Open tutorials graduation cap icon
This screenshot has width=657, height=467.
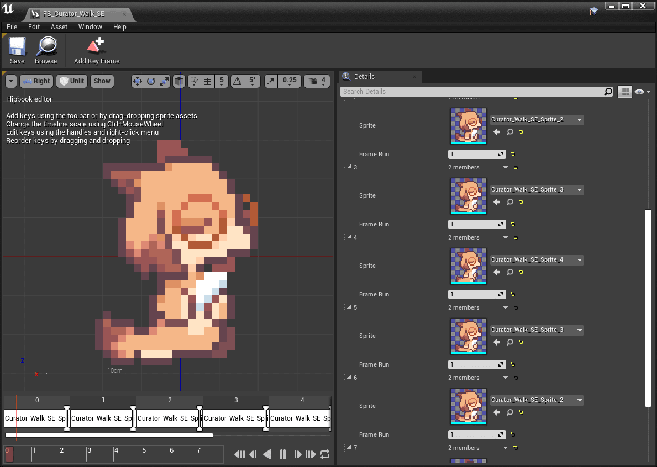(x=593, y=11)
